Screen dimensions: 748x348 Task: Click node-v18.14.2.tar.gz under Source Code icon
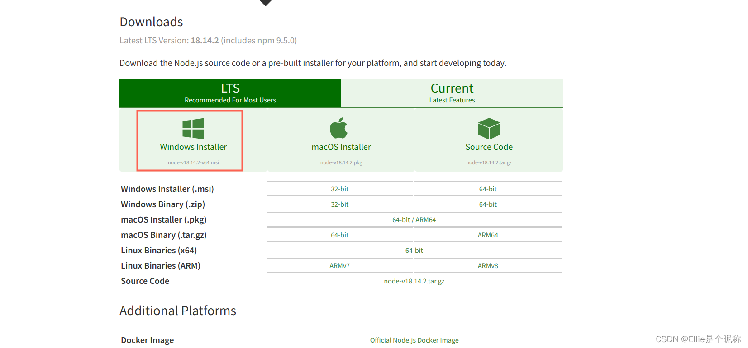pos(489,162)
